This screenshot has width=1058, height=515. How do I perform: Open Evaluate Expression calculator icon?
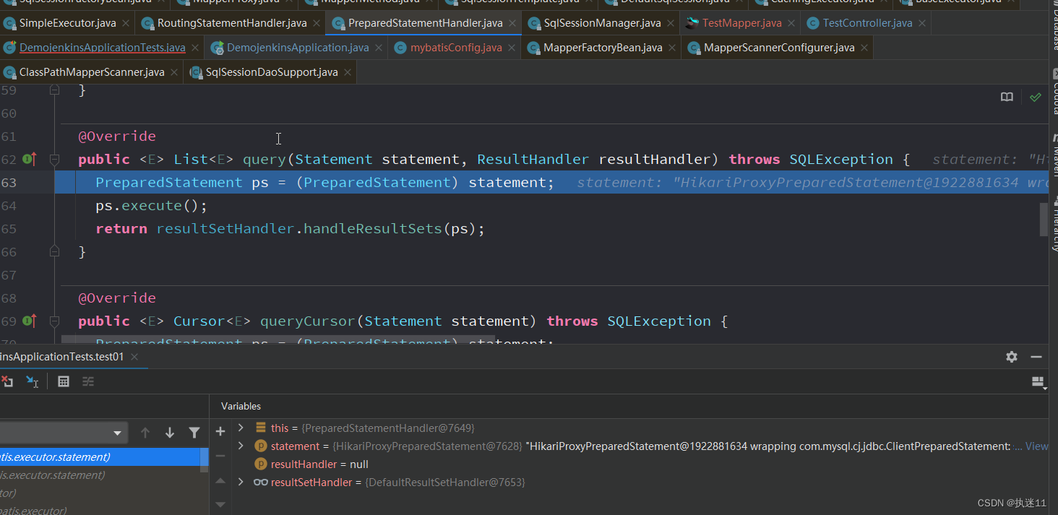64,381
